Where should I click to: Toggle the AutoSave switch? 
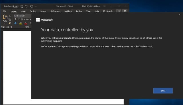click(x=15, y=6)
